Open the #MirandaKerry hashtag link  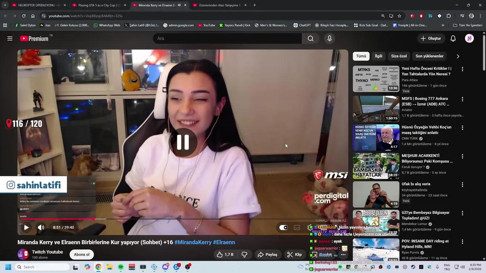click(x=193, y=242)
